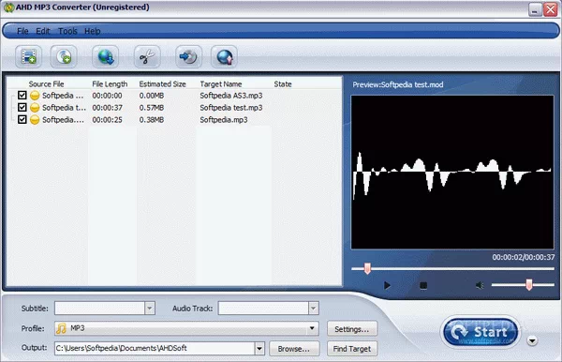Click estimated size 0.38MB
Image resolution: width=562 pixels, height=362 pixels.
pos(152,120)
